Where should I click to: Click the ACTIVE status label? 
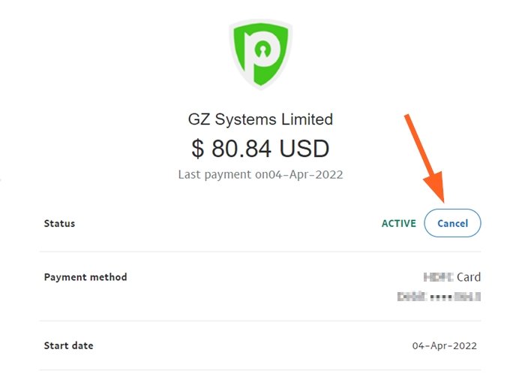tap(399, 223)
